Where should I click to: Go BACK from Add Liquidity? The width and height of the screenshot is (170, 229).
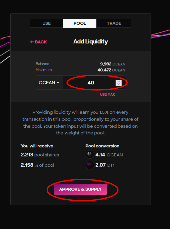point(38,42)
